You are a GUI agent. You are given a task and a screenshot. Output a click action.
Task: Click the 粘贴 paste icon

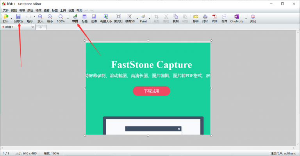click(x=185, y=18)
